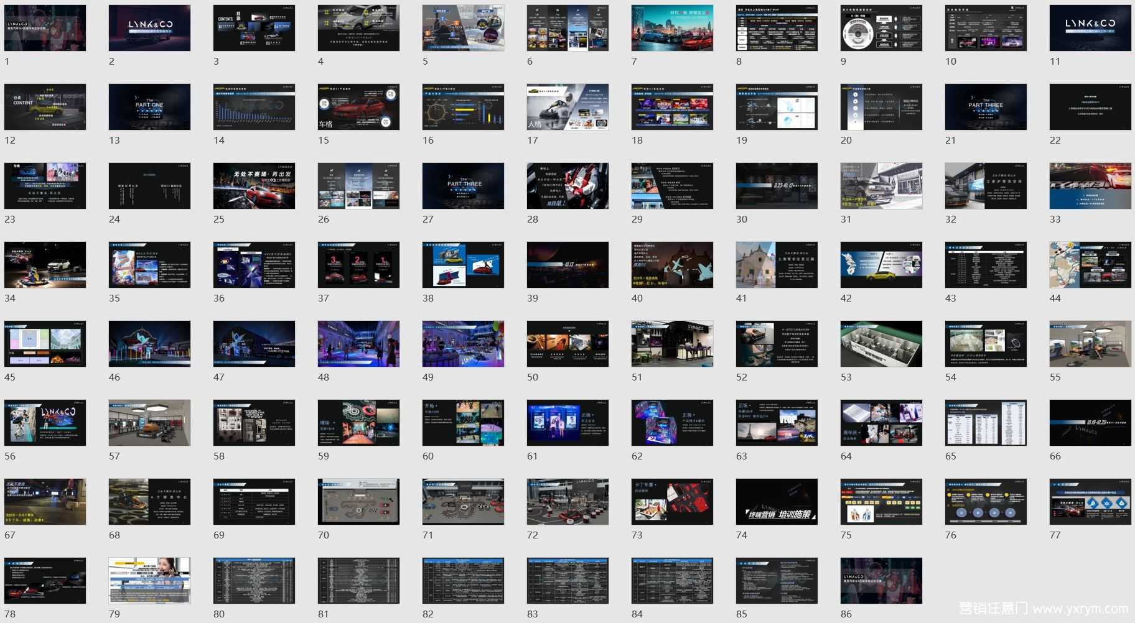Select slide 57 orange car showroom thumbnail
Screen dimensions: 1135x623
[x=149, y=423]
